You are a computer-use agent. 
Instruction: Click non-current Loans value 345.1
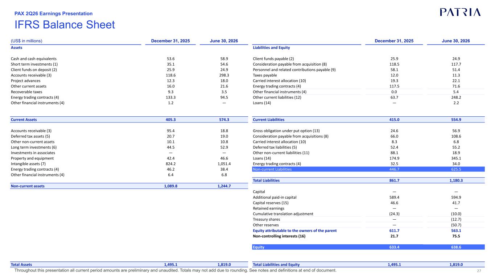click(x=456, y=158)
